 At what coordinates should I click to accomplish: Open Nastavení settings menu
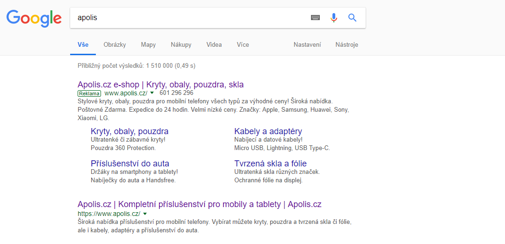coord(307,45)
